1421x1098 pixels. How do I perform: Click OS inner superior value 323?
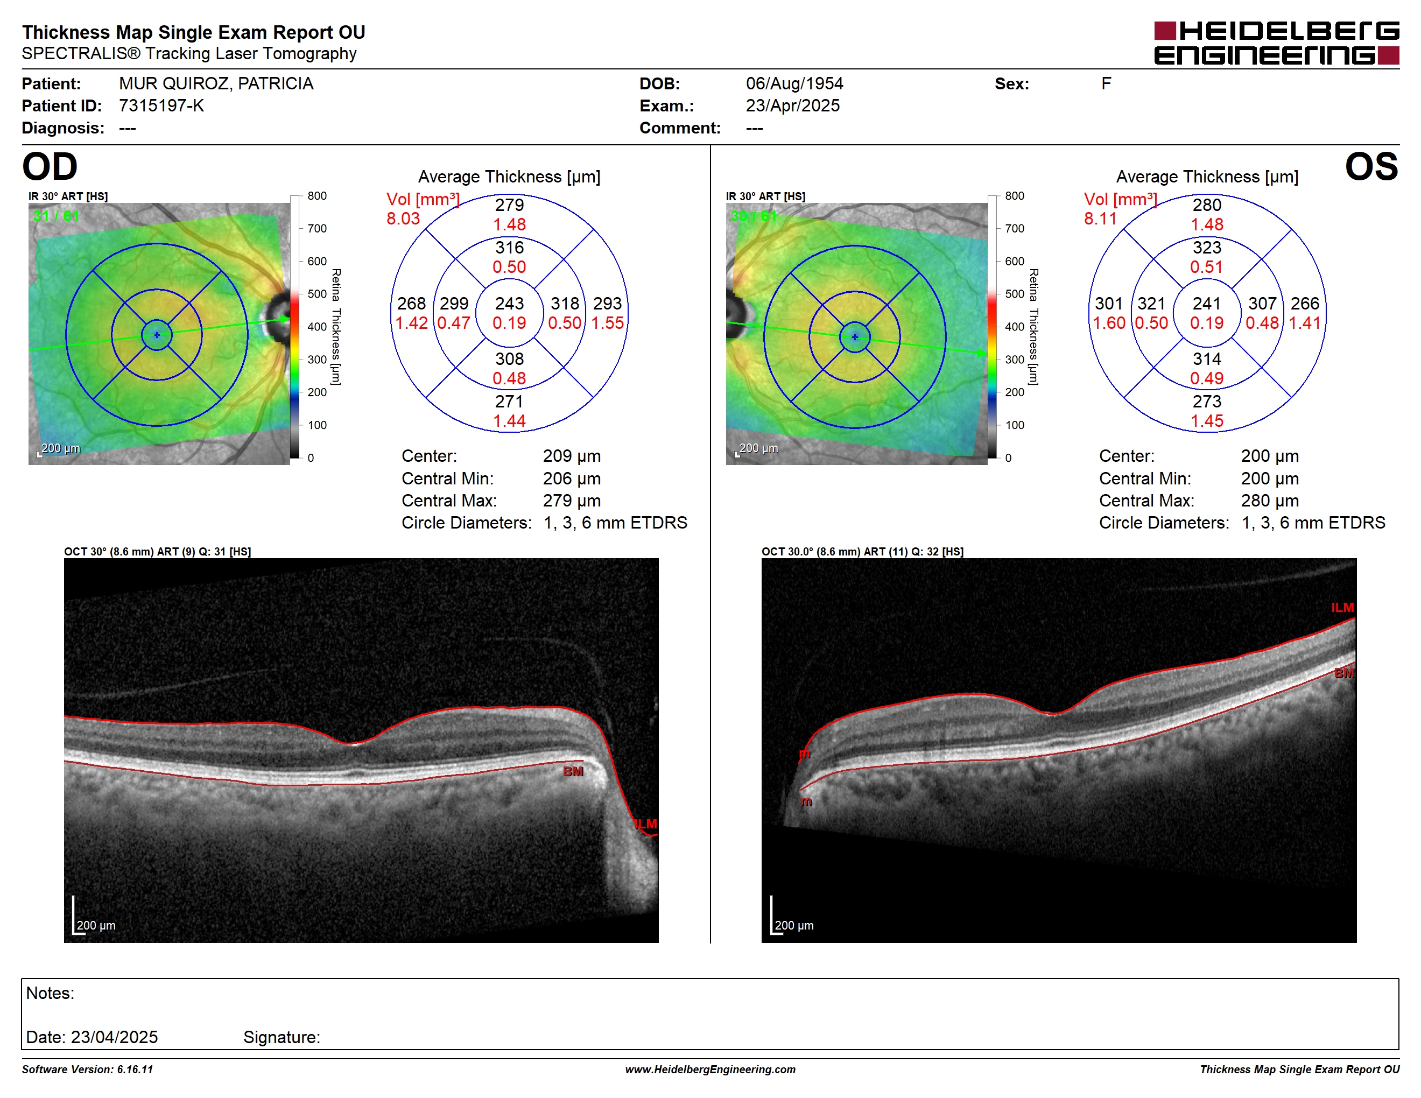point(1207,248)
